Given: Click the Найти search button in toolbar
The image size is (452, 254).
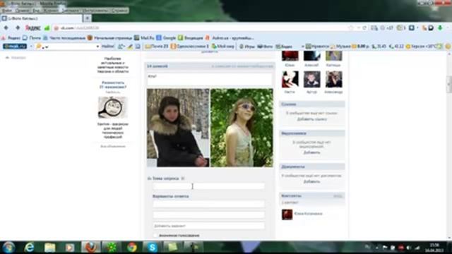Looking at the screenshot, I should [107, 46].
